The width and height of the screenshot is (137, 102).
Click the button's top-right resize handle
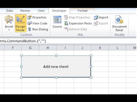click(x=91, y=56)
